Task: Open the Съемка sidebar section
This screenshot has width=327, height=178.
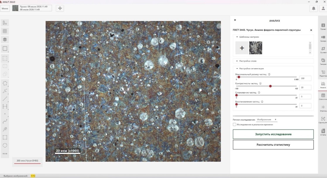Action: point(323,50)
